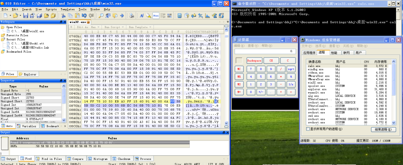Click the Undo toolbar icon
403x165 pixels.
pos(84,16)
